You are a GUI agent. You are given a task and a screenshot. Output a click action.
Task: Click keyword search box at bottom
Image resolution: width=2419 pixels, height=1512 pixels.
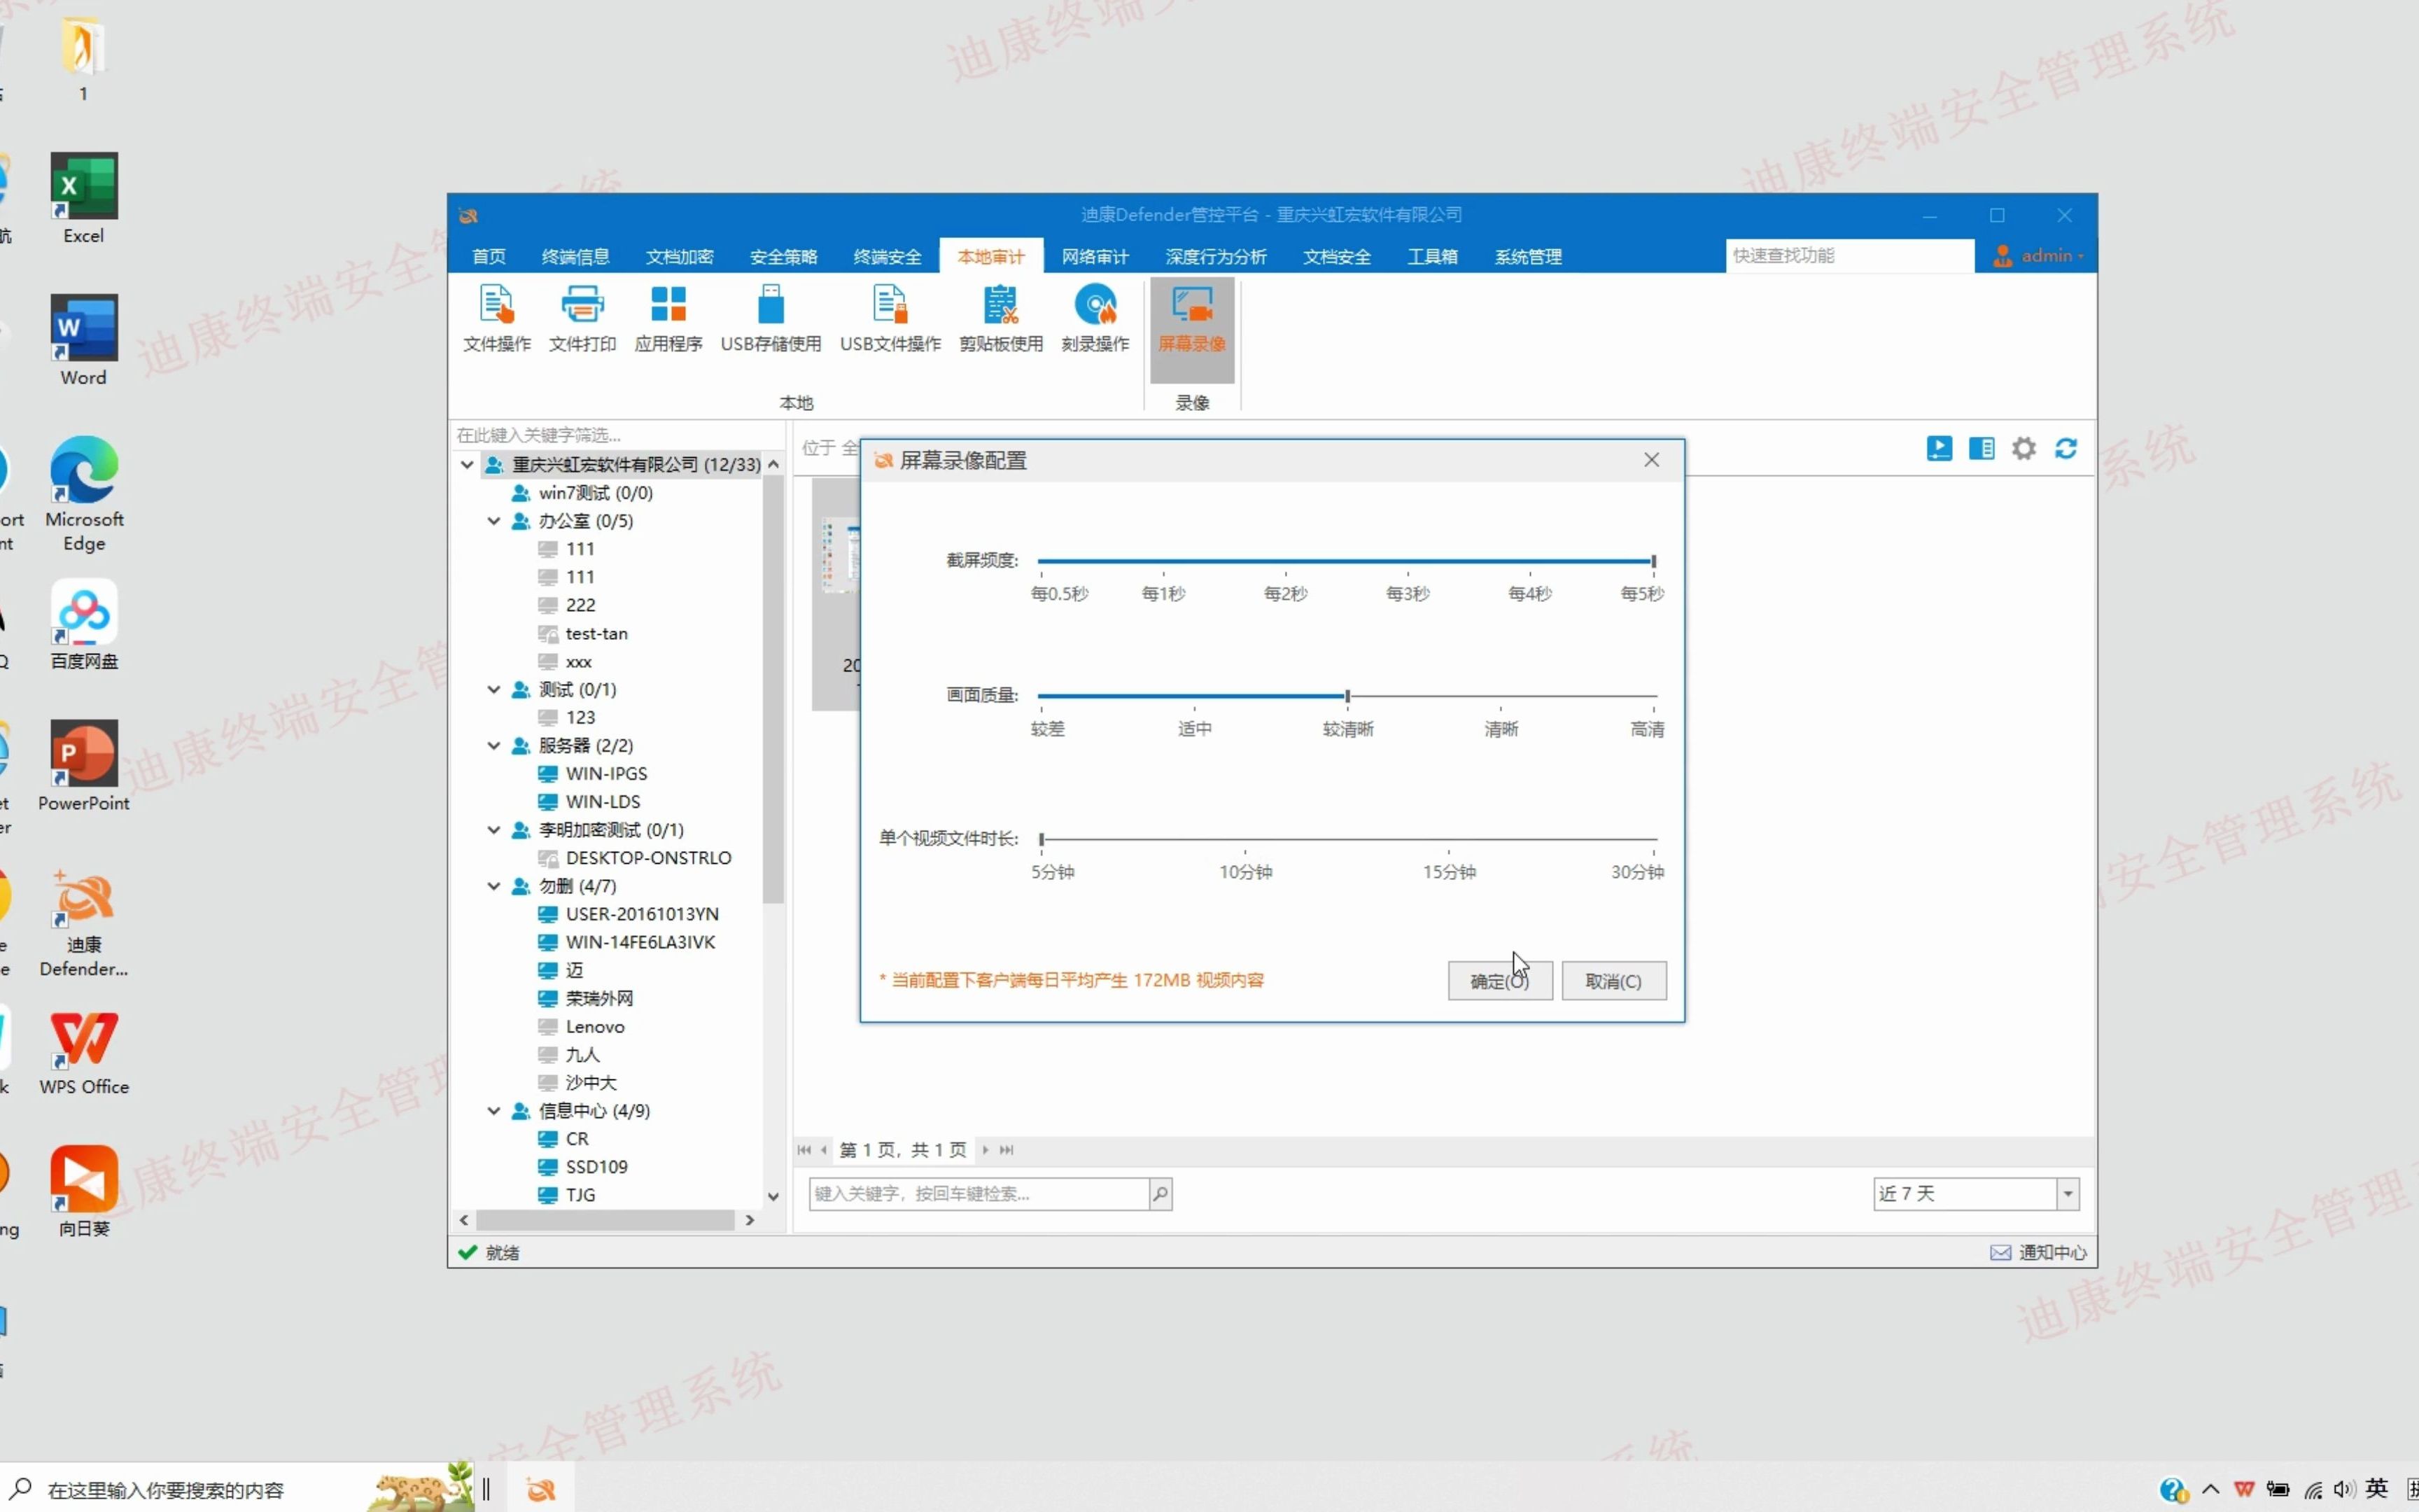(979, 1193)
